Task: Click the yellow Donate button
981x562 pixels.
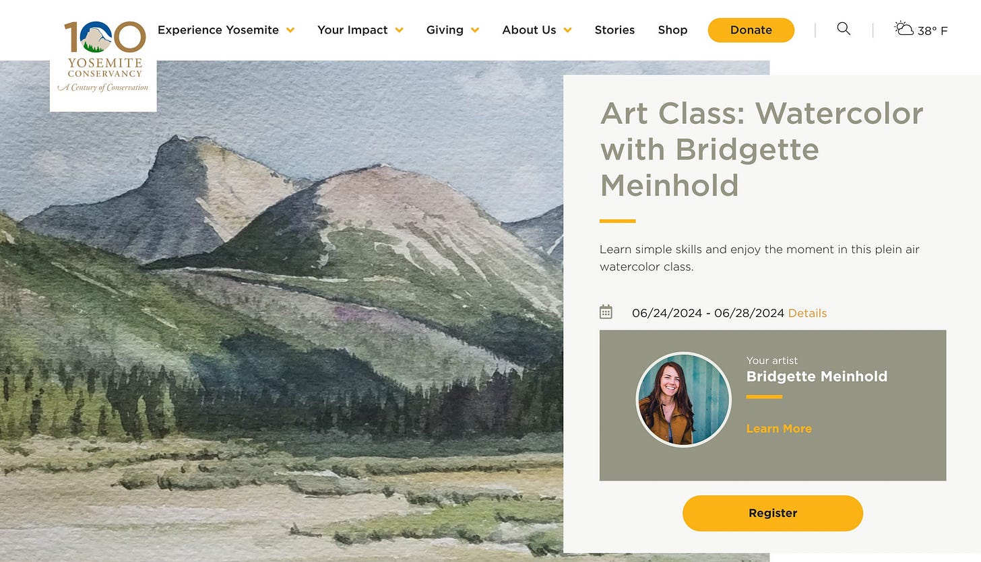Action: 751,30
